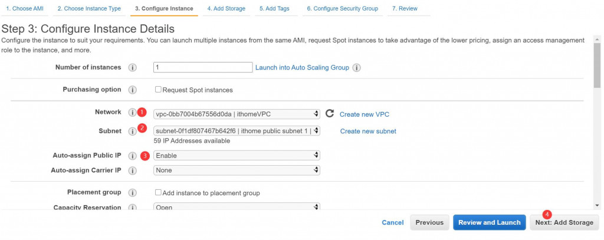Click info icon beside Auto-assign Carrier IP
The image size is (604, 240).
[133, 170]
